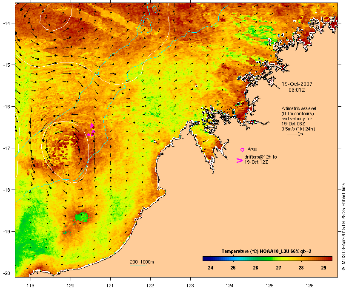Click the magenta drifter arrowhead legend symbol
The height and width of the screenshot is (289, 349).
point(239,161)
